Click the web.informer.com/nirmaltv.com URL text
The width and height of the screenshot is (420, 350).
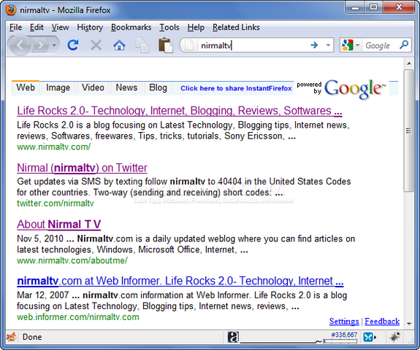tap(78, 317)
